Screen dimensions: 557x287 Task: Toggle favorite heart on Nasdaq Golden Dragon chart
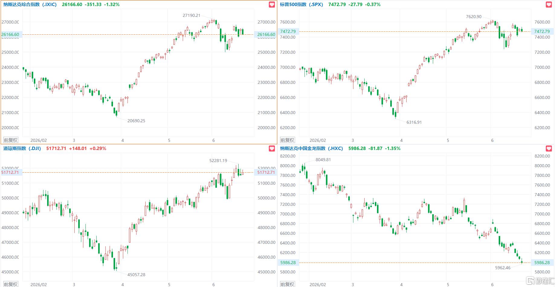tap(549, 148)
